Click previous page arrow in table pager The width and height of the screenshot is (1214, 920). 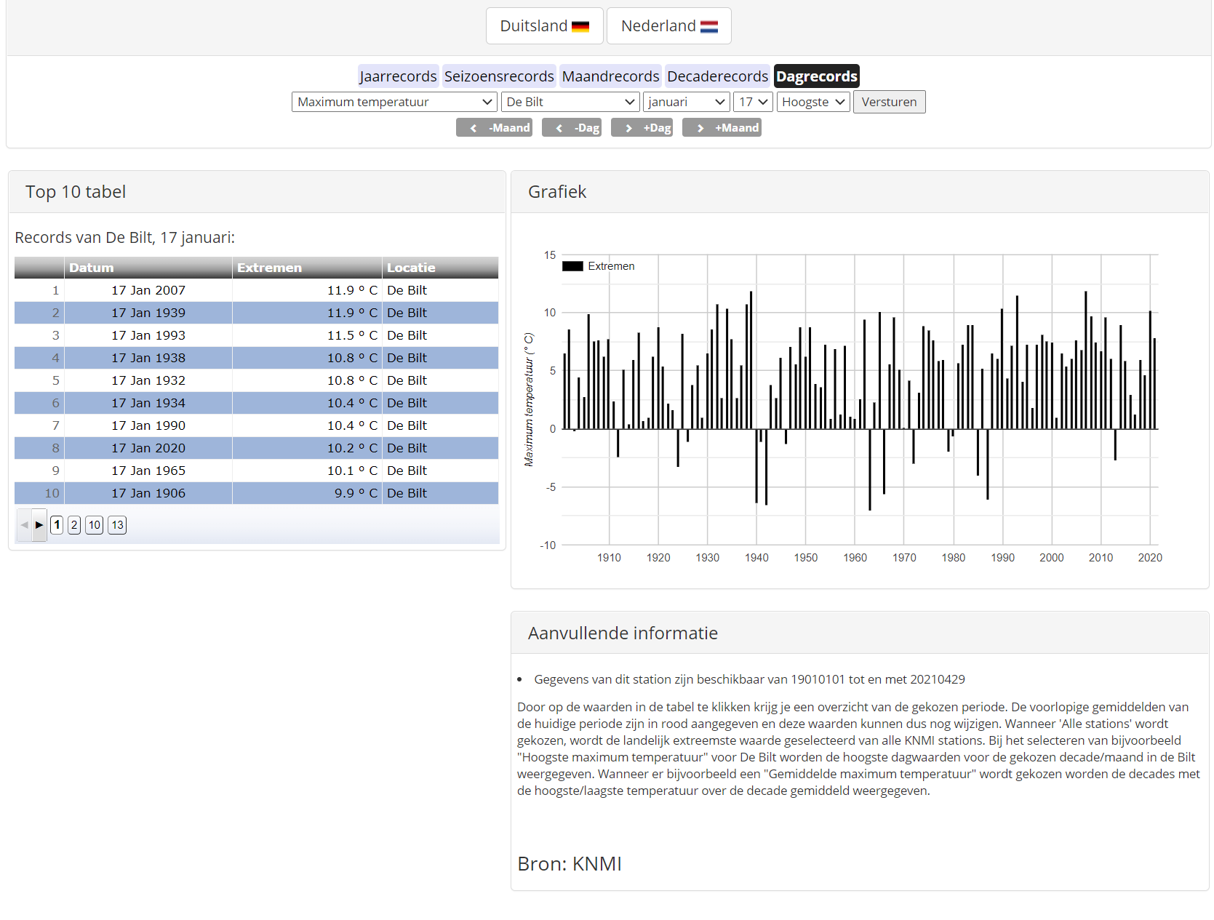pyautogui.click(x=24, y=525)
